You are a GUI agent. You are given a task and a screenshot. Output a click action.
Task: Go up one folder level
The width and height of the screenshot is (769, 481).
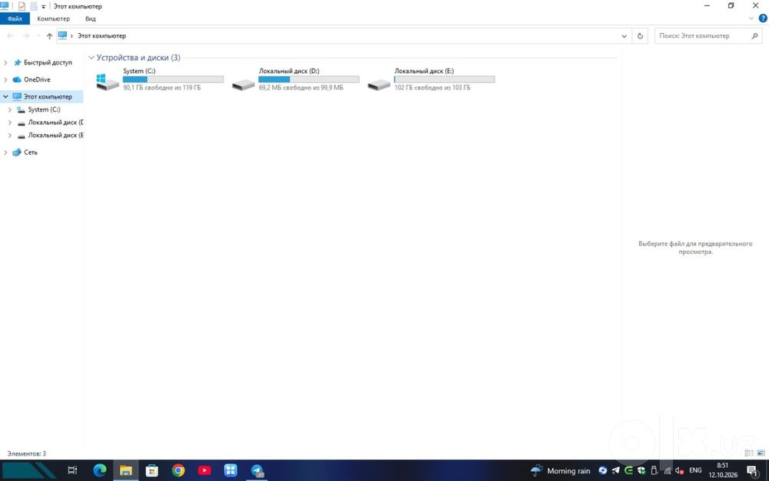[x=49, y=36]
